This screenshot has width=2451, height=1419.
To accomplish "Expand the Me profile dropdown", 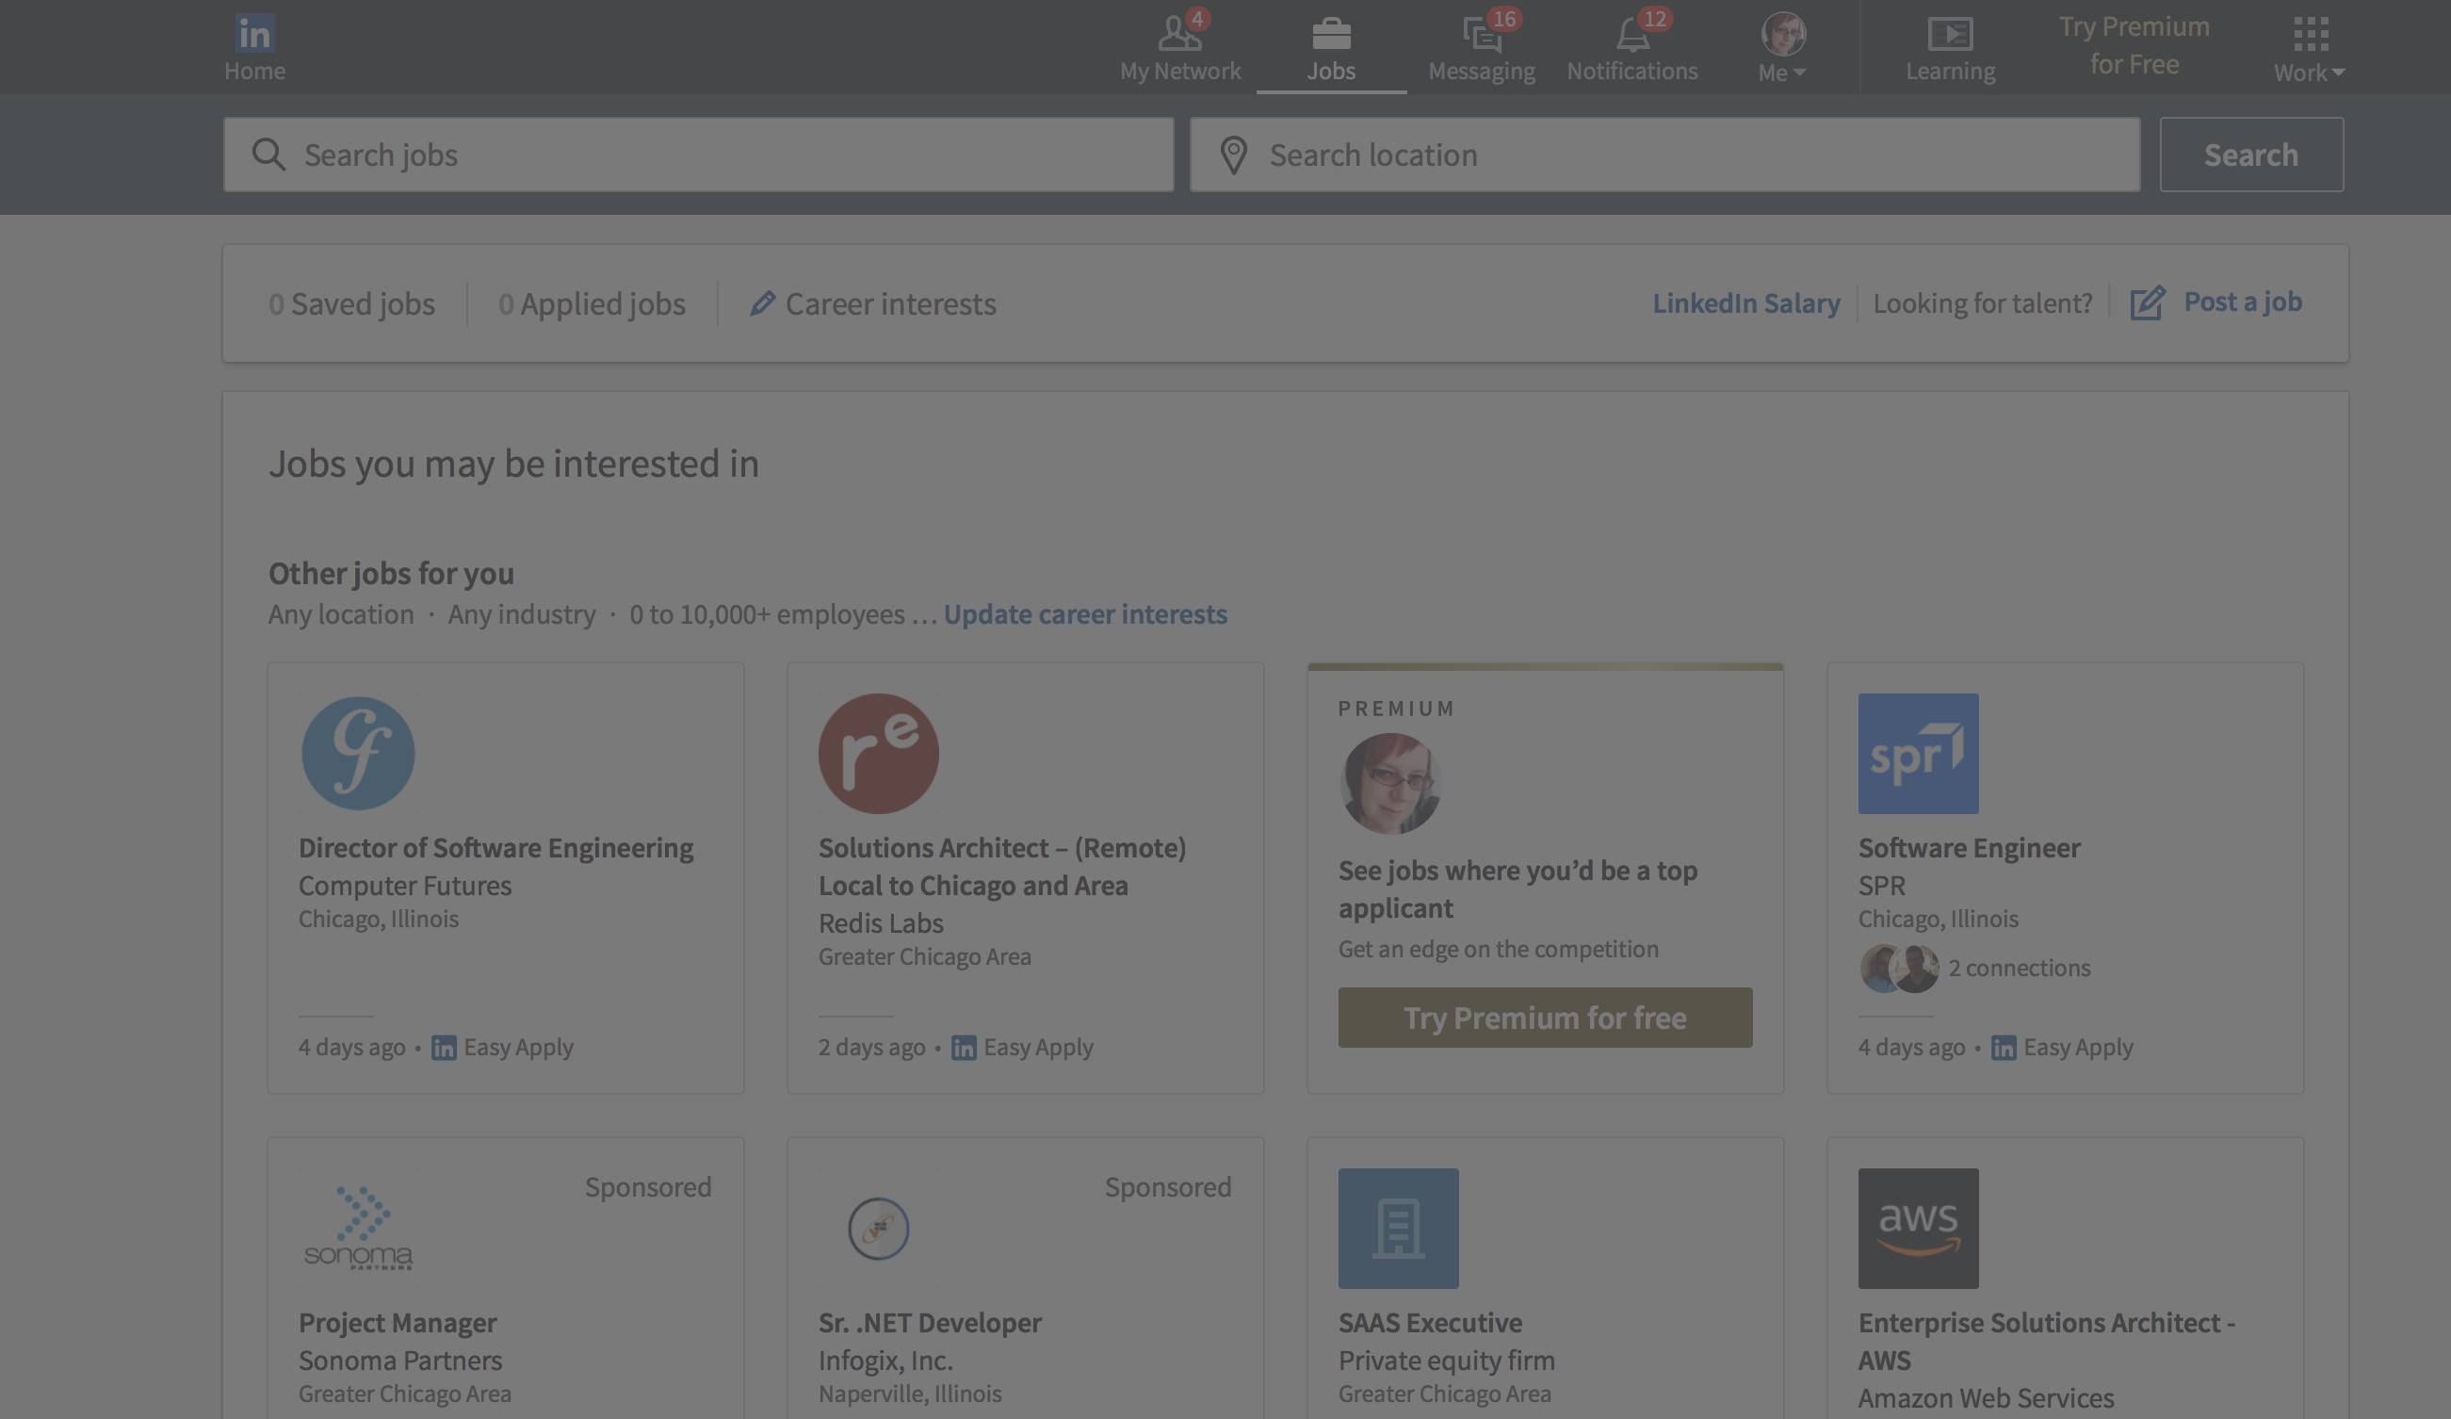I will coord(1782,47).
